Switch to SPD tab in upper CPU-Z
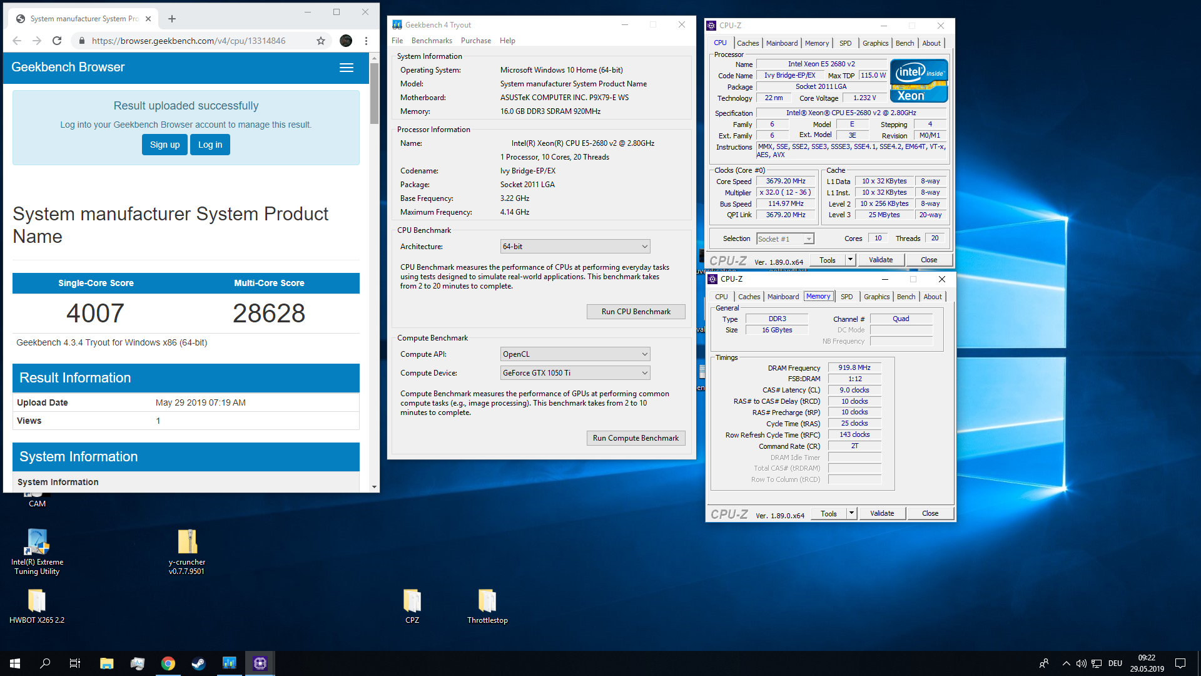This screenshot has width=1201, height=676. (x=845, y=43)
